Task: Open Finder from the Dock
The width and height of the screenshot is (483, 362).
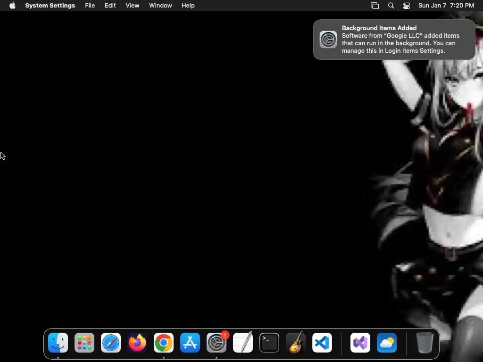Action: [58, 343]
